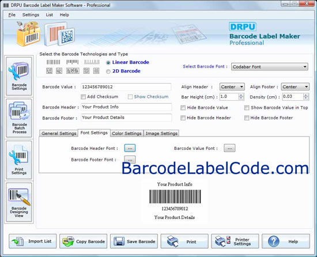Click the Import List icon button
This screenshot has width=317, height=257.
coord(32,241)
